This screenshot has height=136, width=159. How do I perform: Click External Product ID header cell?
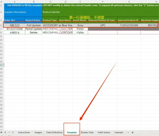129,20
